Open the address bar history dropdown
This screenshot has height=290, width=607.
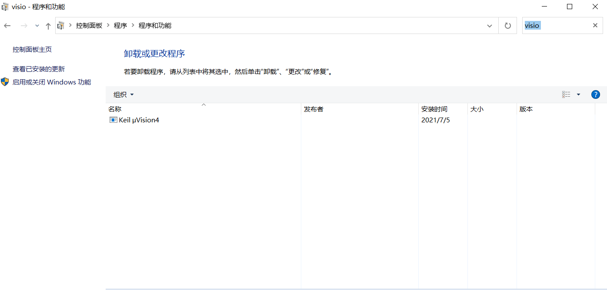[490, 26]
